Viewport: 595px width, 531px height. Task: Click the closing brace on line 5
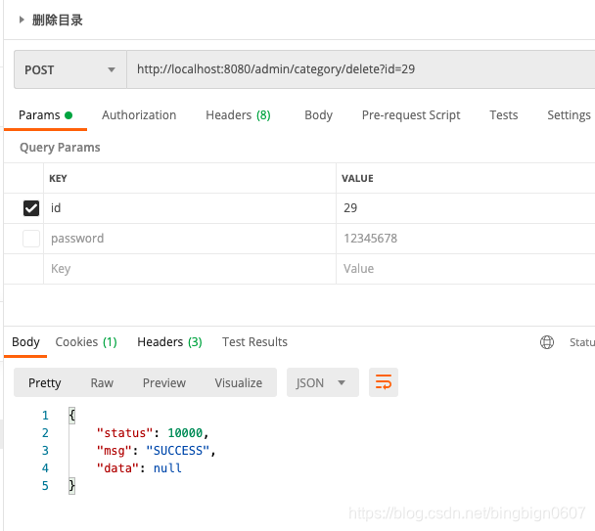click(x=72, y=486)
